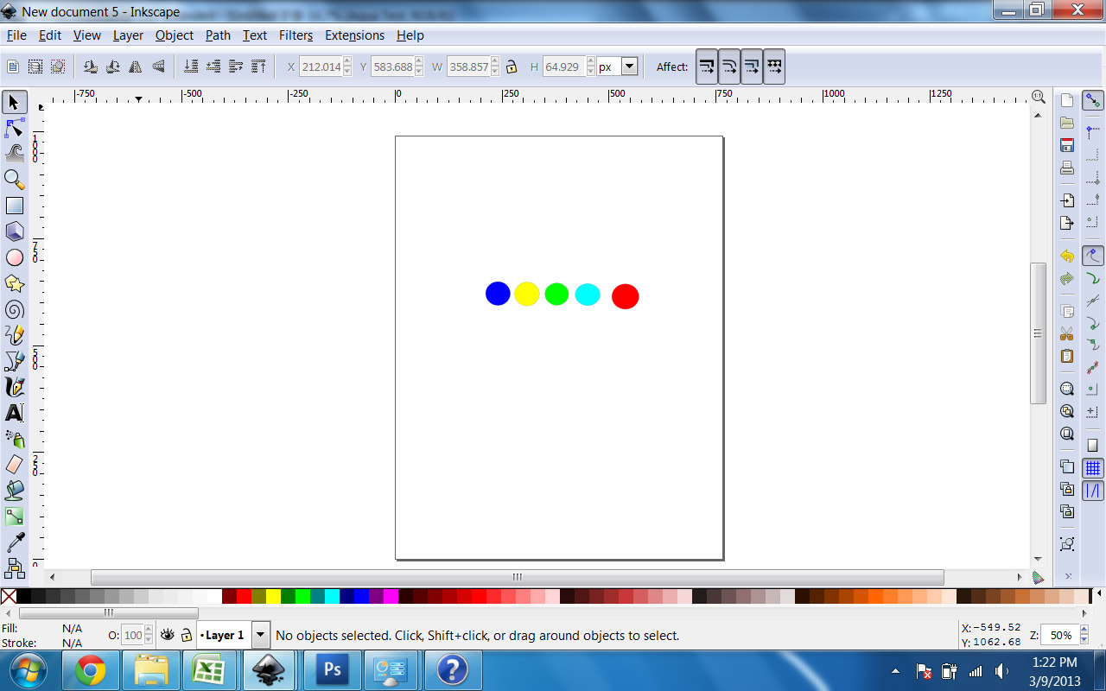
Task: Select the Eraser tool
Action: click(x=15, y=465)
